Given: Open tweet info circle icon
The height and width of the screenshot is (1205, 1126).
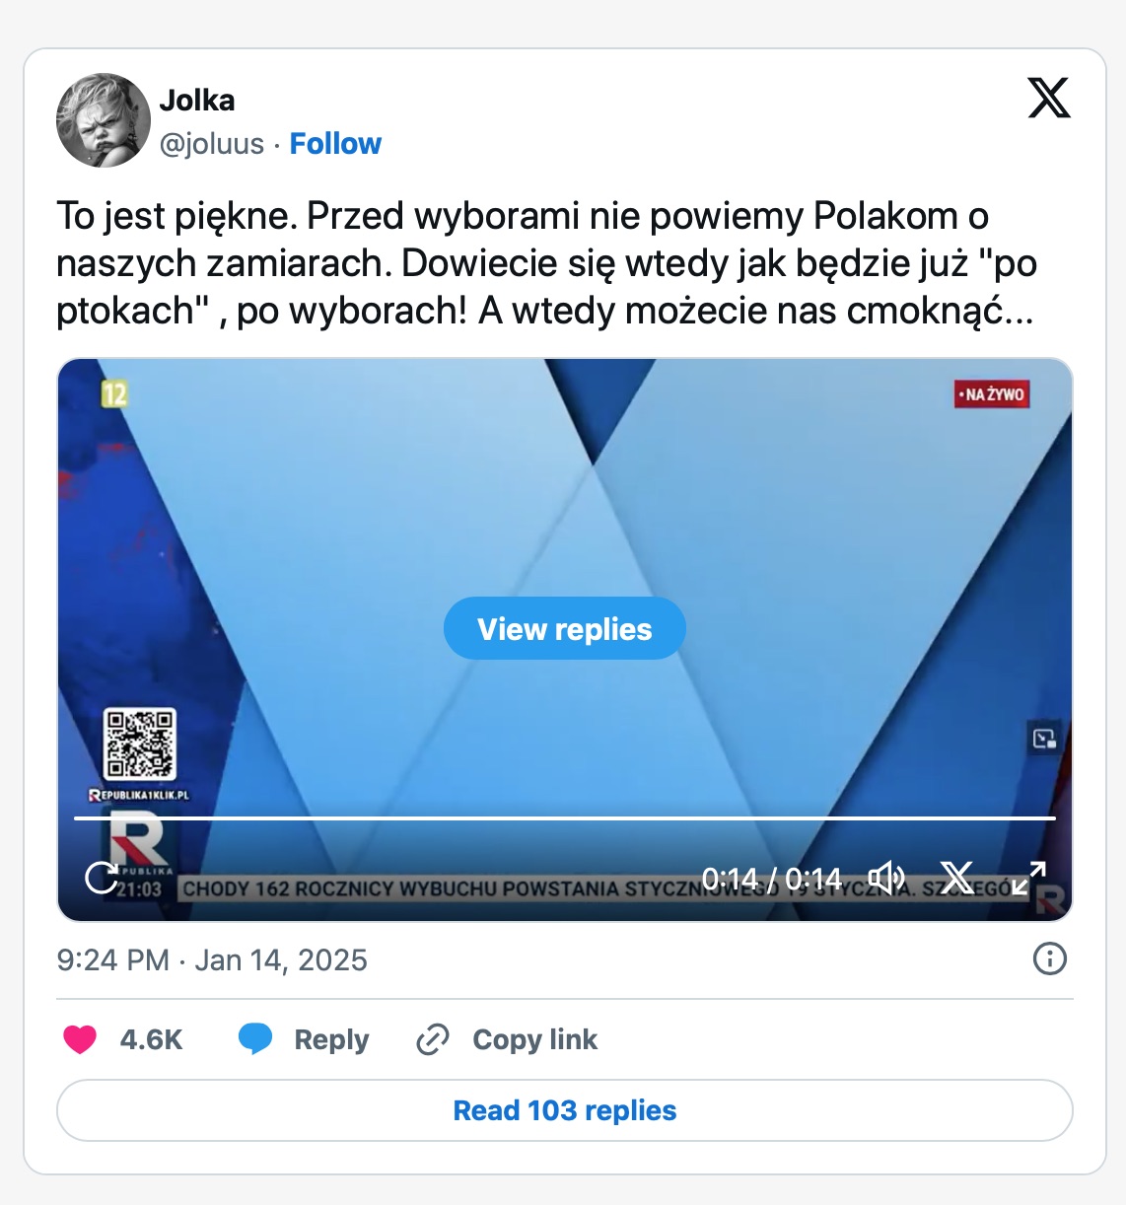Looking at the screenshot, I should pos(1050,958).
